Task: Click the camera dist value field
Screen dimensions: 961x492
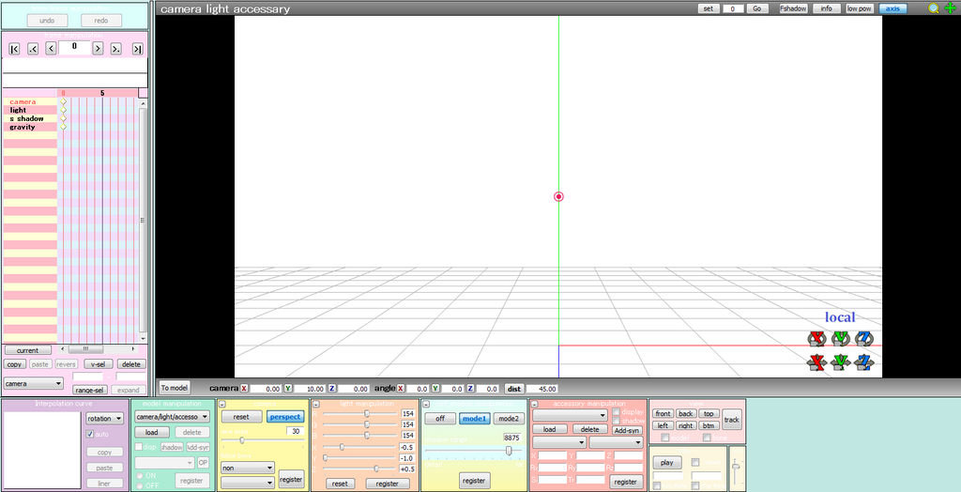Action: [x=542, y=389]
